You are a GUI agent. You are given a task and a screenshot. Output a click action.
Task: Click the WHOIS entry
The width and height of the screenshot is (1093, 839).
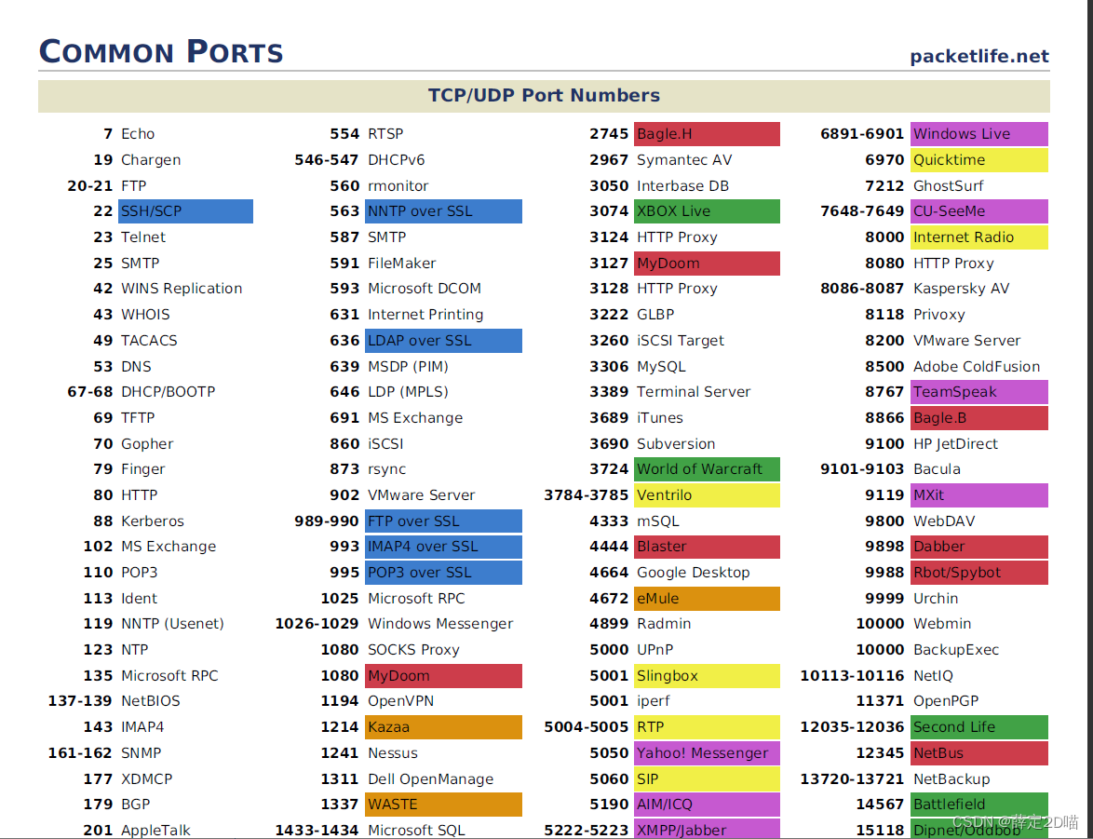[145, 315]
